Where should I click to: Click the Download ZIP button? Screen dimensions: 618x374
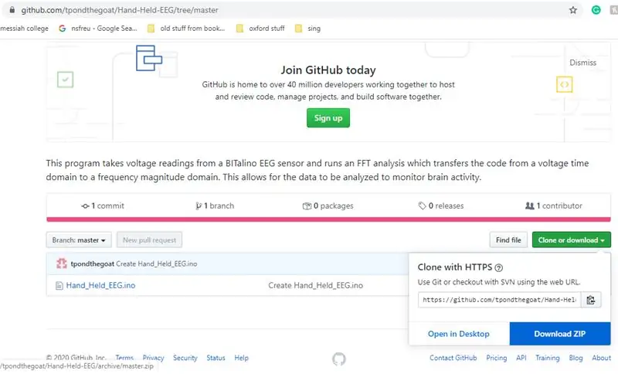pos(559,334)
